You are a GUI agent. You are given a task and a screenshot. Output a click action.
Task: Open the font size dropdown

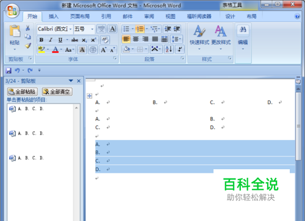(92, 29)
